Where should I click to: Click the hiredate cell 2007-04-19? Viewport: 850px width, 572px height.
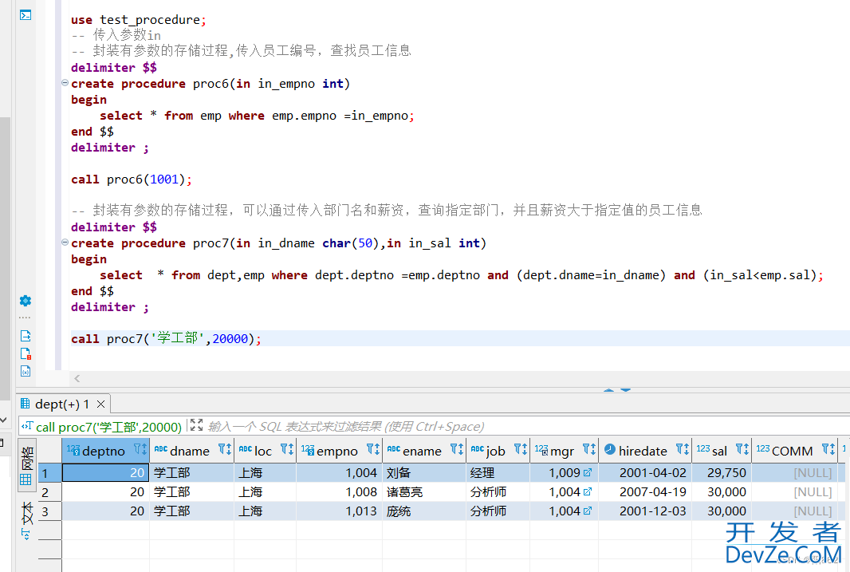click(x=645, y=491)
